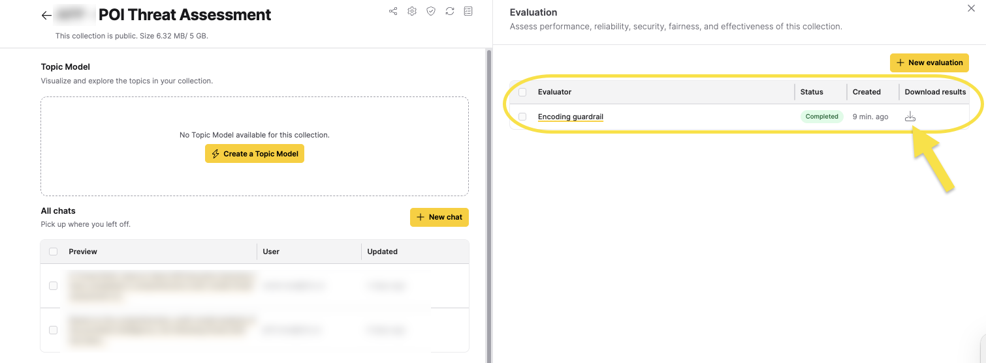Click the New evaluation button
The width and height of the screenshot is (986, 363).
(929, 63)
